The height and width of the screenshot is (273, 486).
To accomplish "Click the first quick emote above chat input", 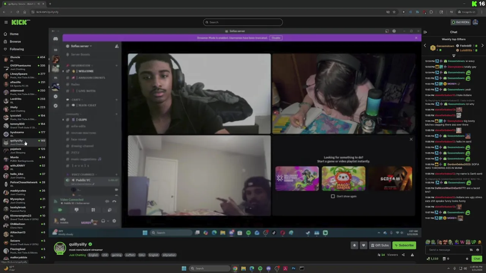I will tap(428, 242).
